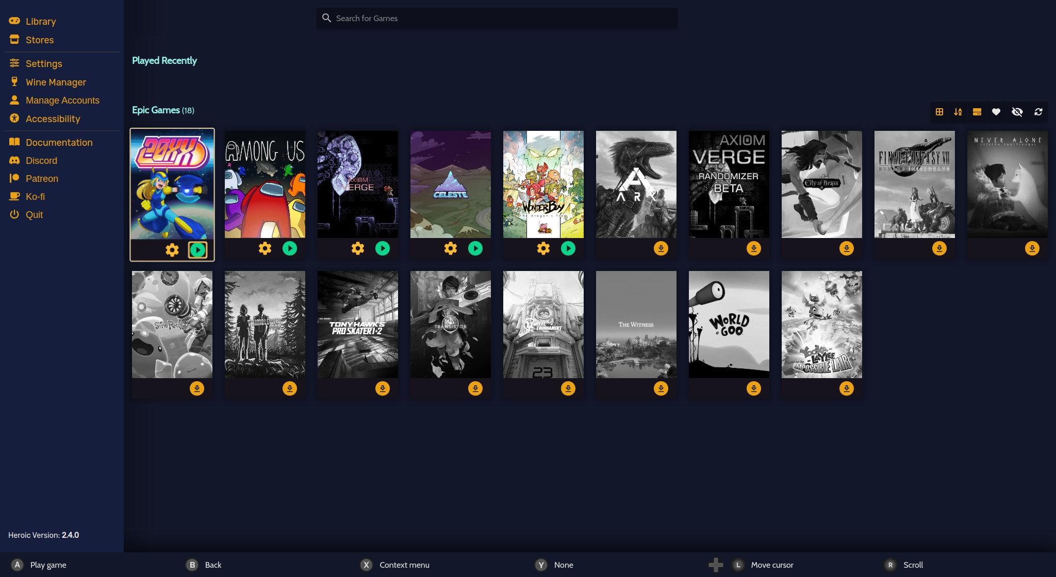
Task: Download Transistor
Action: coord(475,388)
